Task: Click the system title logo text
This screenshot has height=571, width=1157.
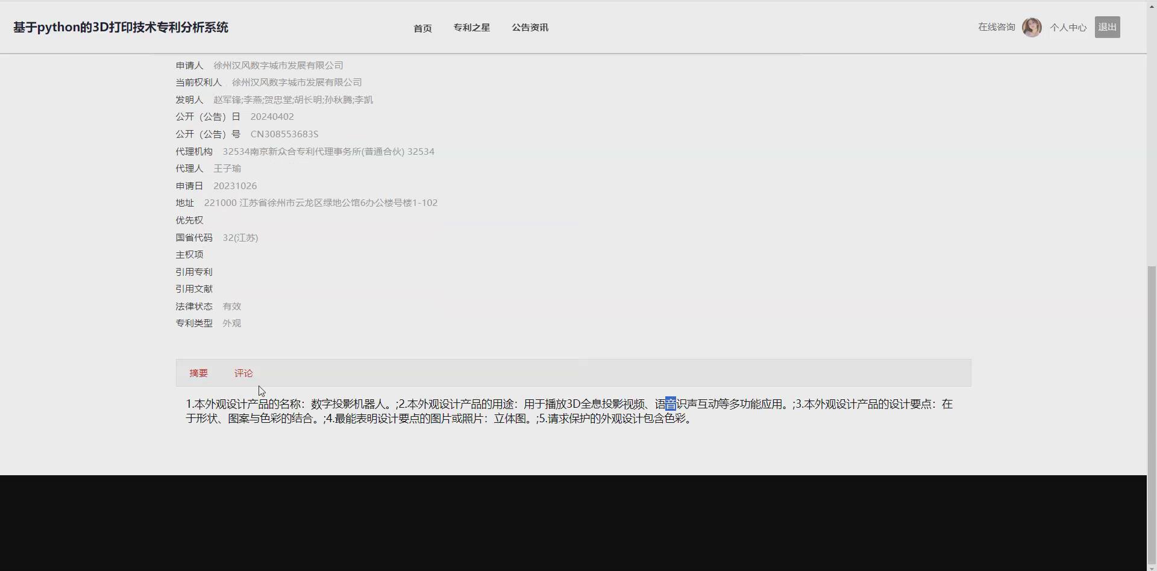Action: point(120,27)
